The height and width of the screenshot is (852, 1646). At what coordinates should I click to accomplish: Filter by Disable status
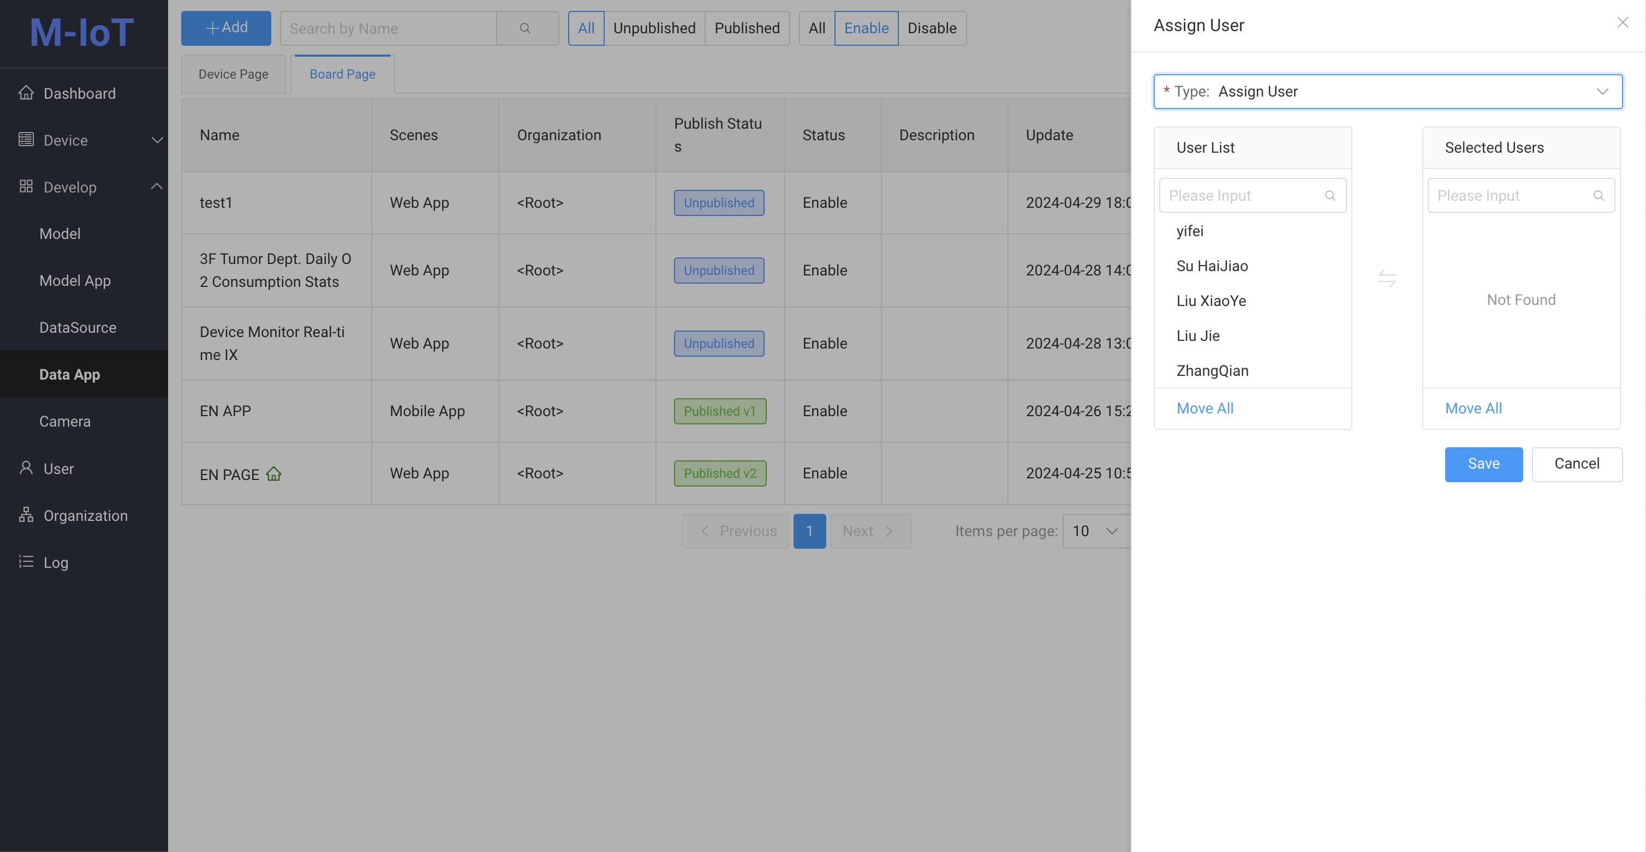click(932, 28)
